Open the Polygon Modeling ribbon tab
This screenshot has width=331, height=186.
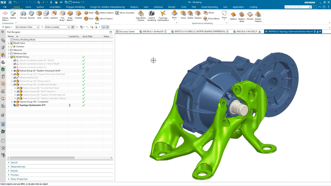[x=75, y=7]
